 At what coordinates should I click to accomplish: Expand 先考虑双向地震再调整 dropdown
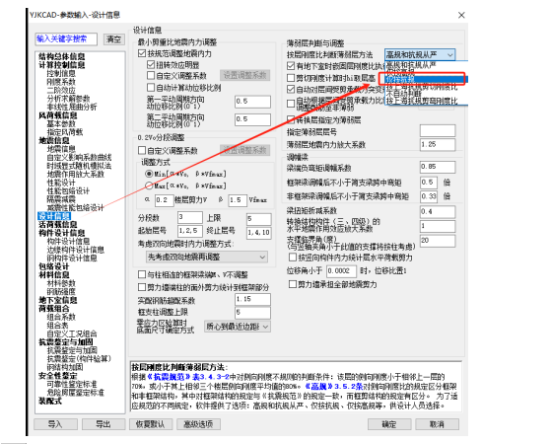207,257
